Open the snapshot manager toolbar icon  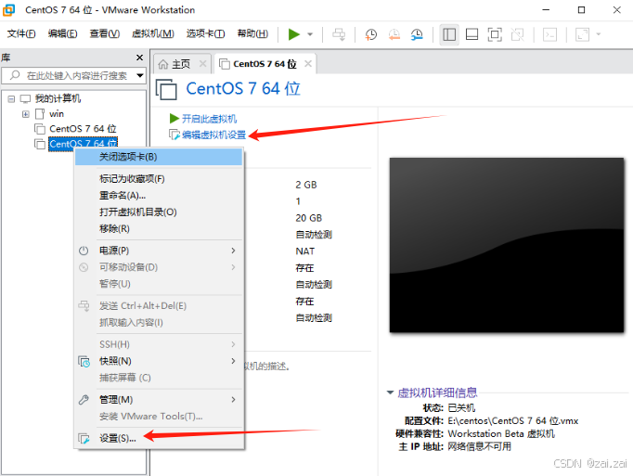(x=417, y=34)
